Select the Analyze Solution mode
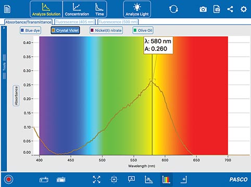This screenshot has width=251, height=187. 46,9
